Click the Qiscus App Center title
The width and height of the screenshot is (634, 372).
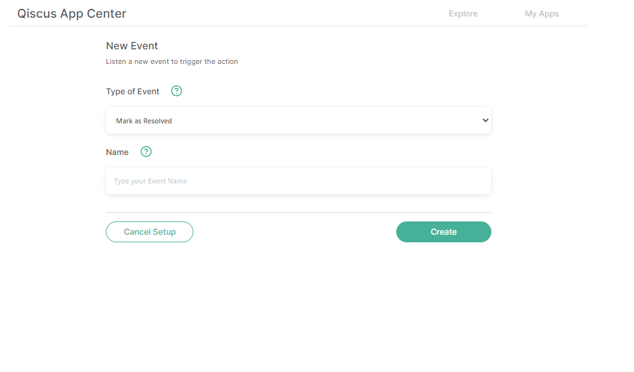[x=72, y=13]
